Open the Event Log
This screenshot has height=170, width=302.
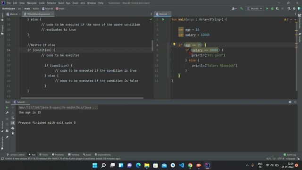290,154
